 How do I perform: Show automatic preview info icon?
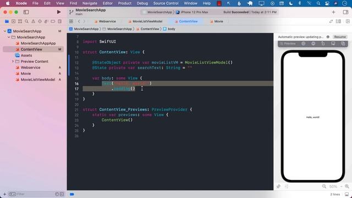coord(328,37)
